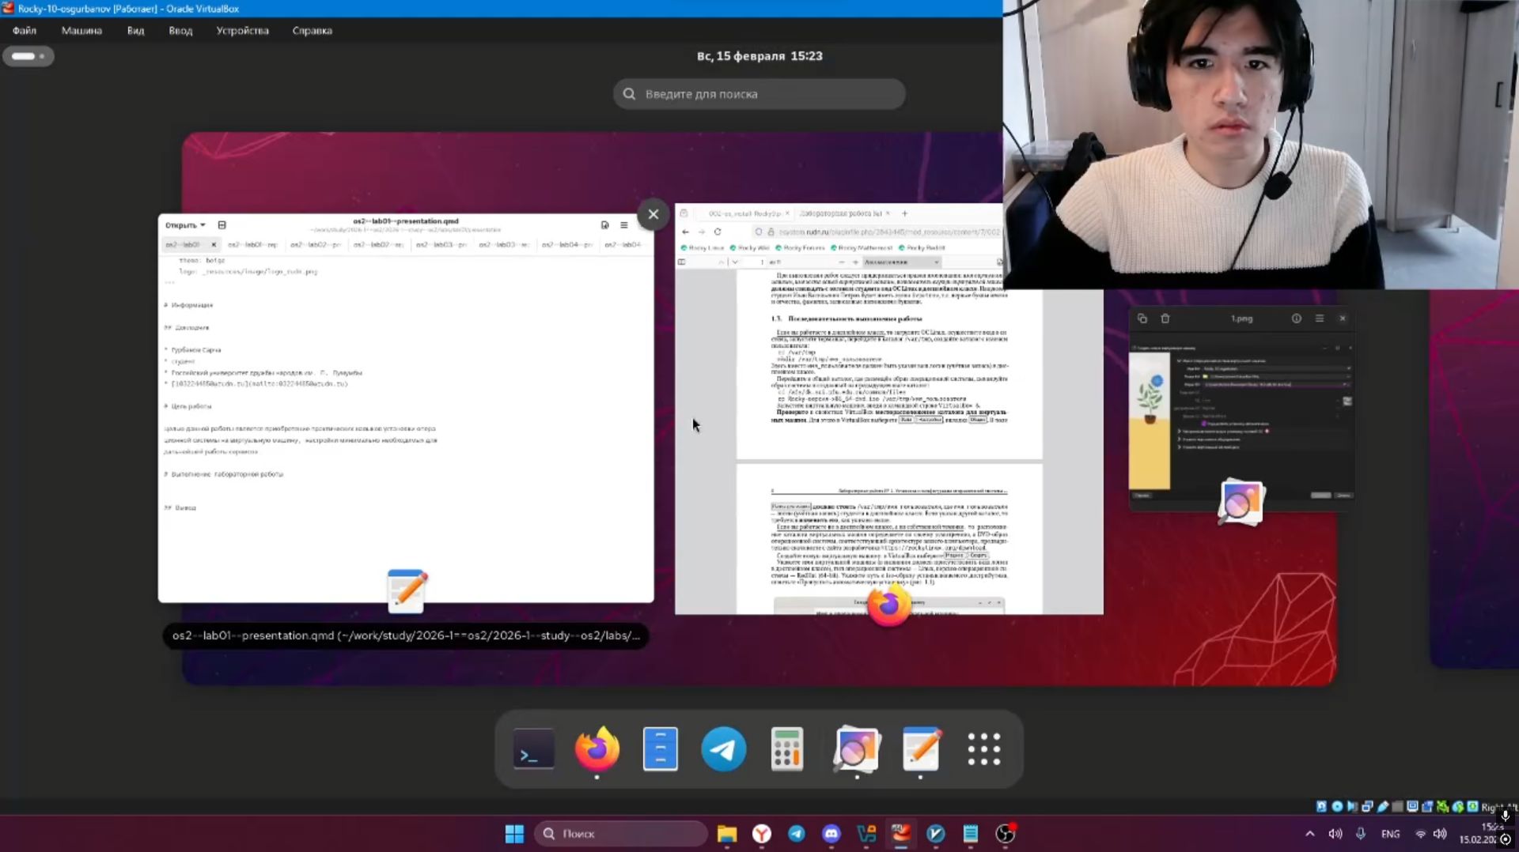Viewport: 1519px width, 852px height.
Task: Show hidden icons chevron in Windows tray
Action: tap(1310, 834)
